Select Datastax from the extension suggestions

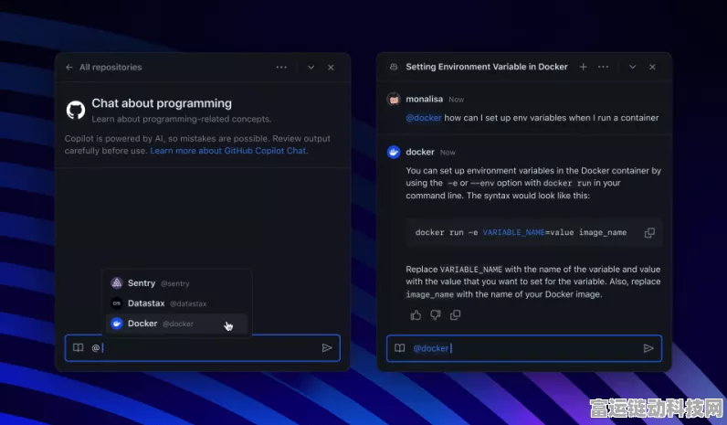(x=176, y=303)
